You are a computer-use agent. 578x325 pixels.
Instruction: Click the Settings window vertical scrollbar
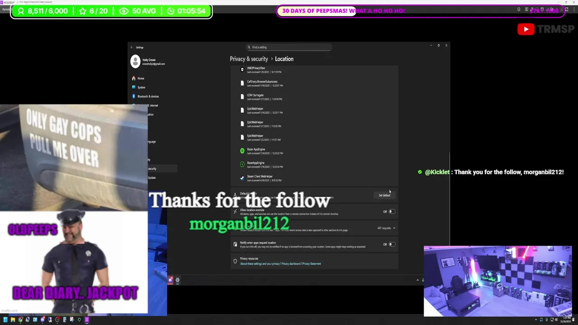pyautogui.click(x=449, y=199)
